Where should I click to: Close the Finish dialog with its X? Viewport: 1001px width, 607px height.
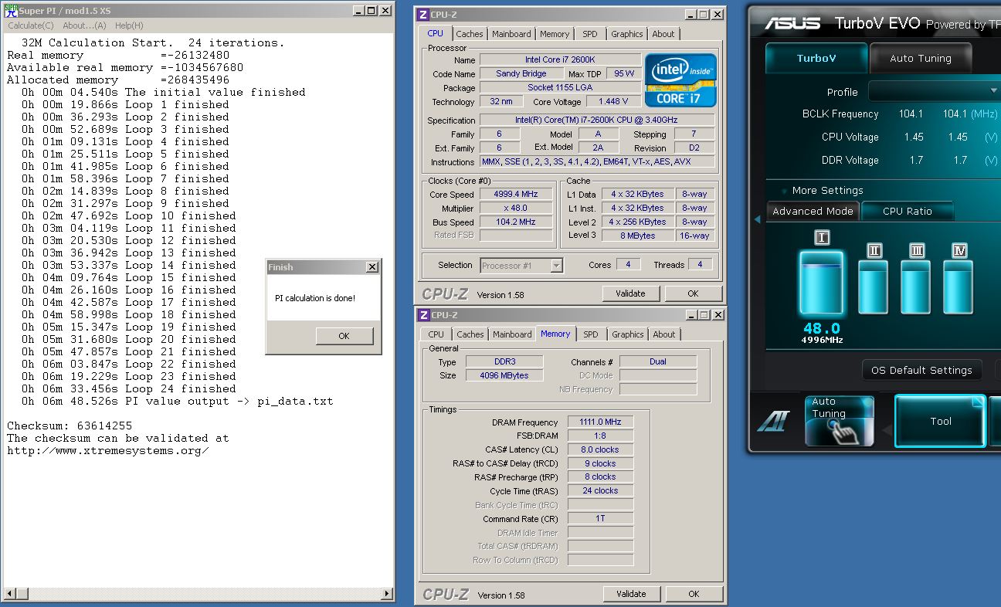(x=372, y=267)
